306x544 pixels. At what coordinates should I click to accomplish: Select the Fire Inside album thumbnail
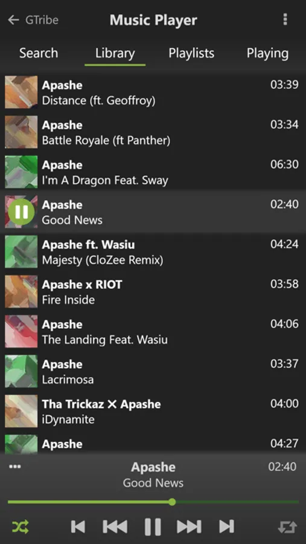tap(21, 291)
